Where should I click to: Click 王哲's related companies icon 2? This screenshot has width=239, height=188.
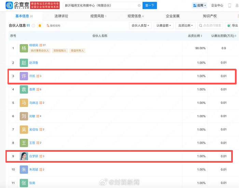pyautogui.click(x=39, y=143)
